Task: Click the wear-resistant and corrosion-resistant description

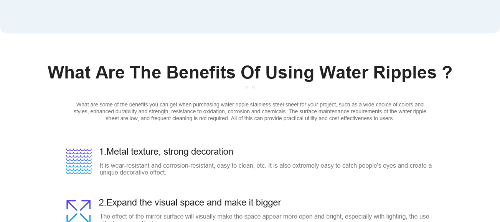Action: (266, 169)
